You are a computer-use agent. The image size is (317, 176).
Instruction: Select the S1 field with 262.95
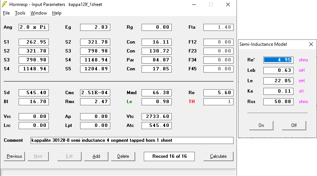(x=34, y=42)
